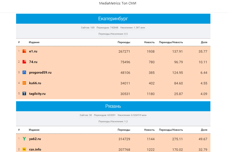This screenshot has width=228, height=152.
Task: Click the rzn.info yellow favicon
Action: pos(24,149)
